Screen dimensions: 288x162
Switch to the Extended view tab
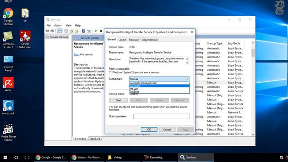click(80, 139)
